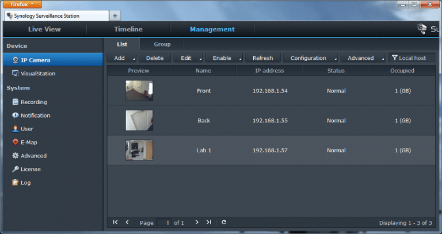Click the Normal status of Front camera
This screenshot has width=442, height=234.
336,91
